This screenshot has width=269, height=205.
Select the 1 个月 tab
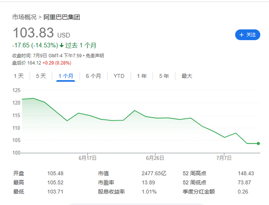tap(66, 76)
